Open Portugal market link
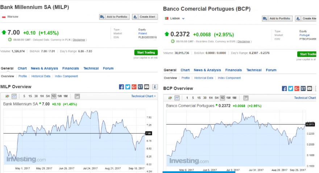 (x=304, y=35)
